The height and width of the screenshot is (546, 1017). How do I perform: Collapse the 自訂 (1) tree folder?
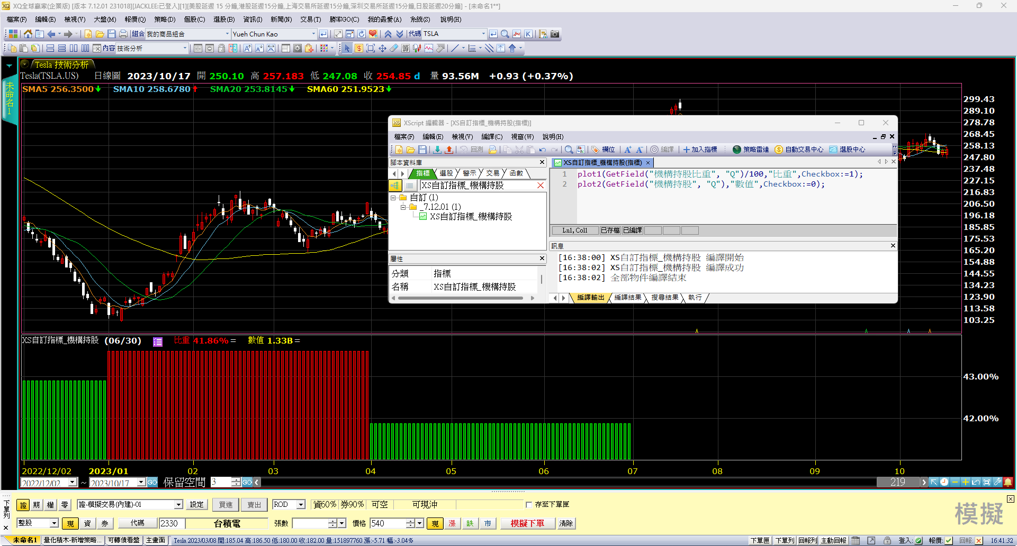(393, 198)
